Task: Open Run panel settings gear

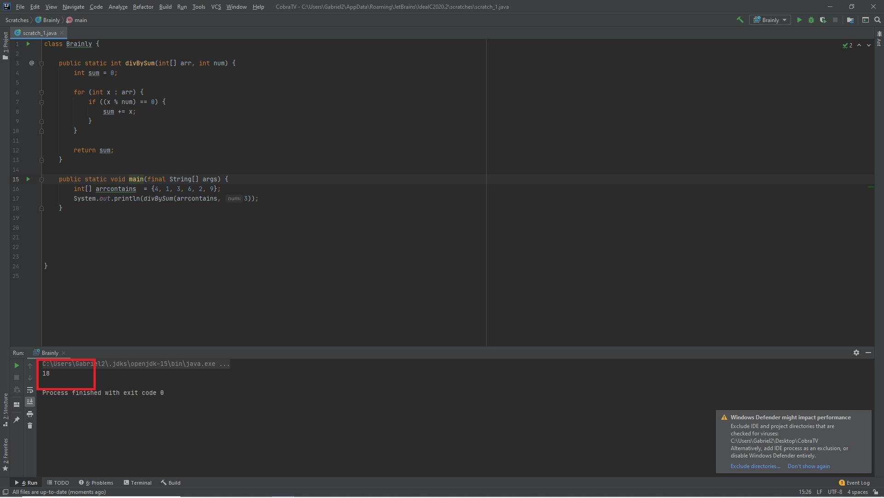Action: tap(856, 353)
